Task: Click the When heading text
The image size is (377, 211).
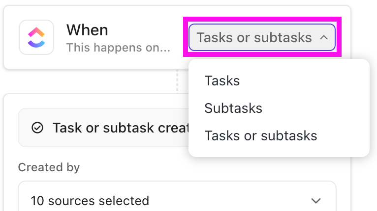Action: (x=87, y=30)
